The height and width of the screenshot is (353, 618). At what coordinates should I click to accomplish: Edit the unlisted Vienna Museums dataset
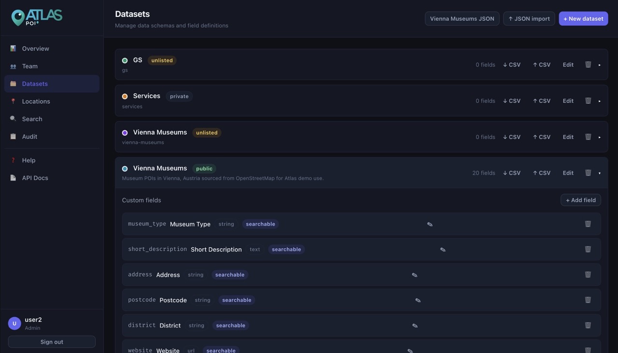coord(568,137)
